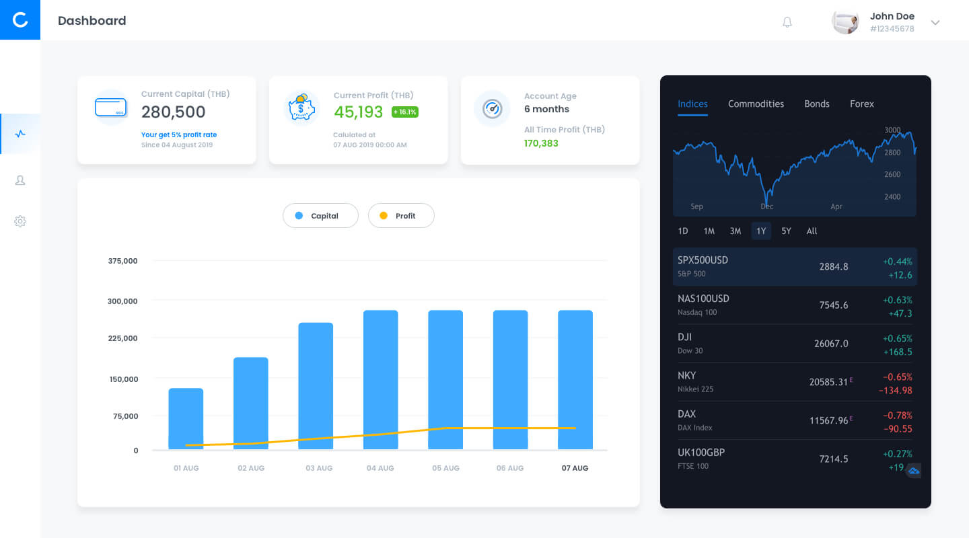Switch to the Commodities tab
Screen dimensions: 969x538
tap(756, 104)
